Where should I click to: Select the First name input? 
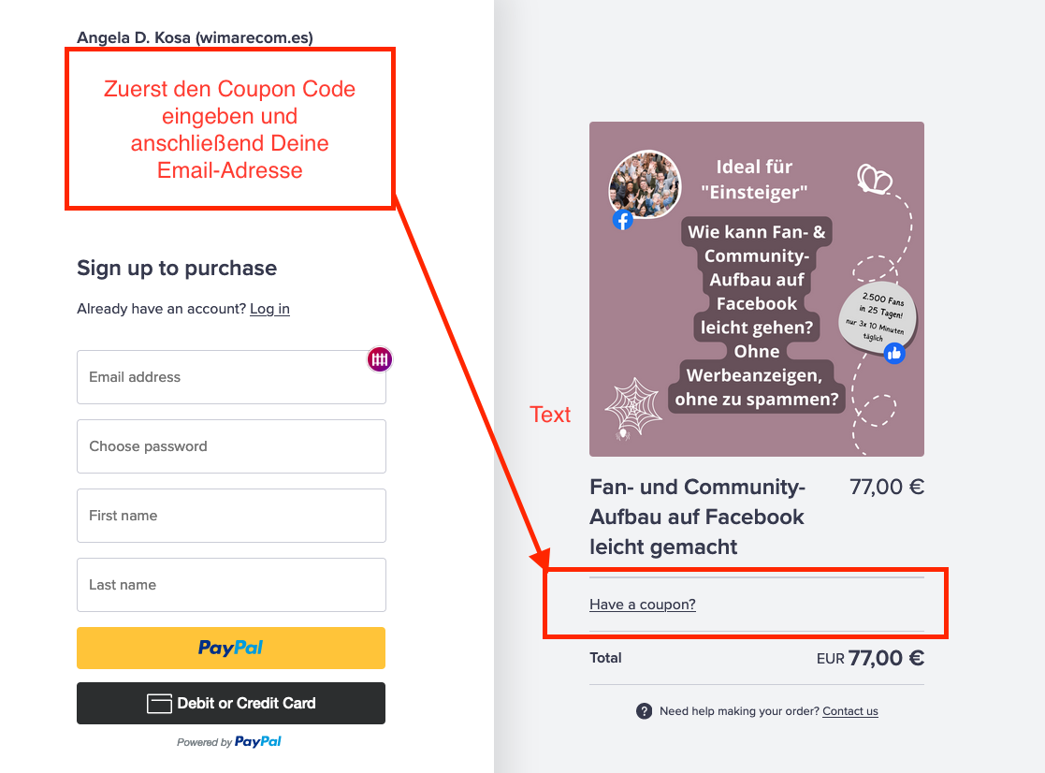click(231, 516)
